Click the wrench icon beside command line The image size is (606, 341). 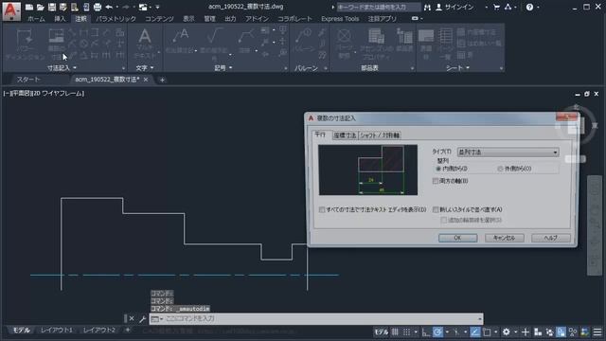(142, 319)
